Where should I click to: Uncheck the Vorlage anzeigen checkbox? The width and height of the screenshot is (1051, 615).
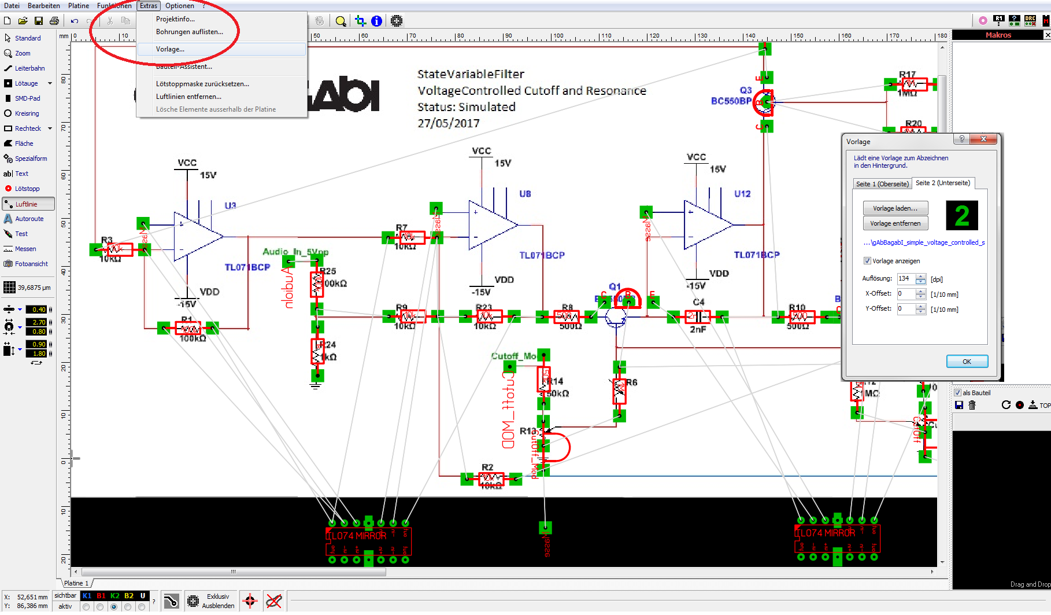coord(867,261)
